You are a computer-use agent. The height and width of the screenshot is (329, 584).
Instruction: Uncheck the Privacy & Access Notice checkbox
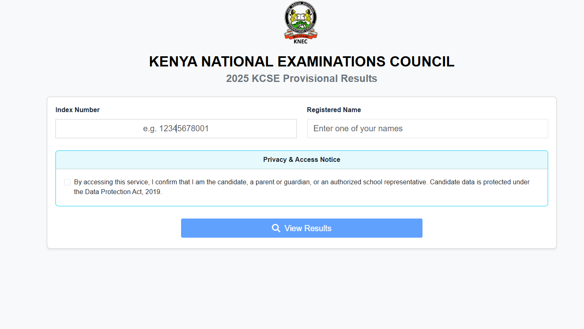tap(67, 182)
